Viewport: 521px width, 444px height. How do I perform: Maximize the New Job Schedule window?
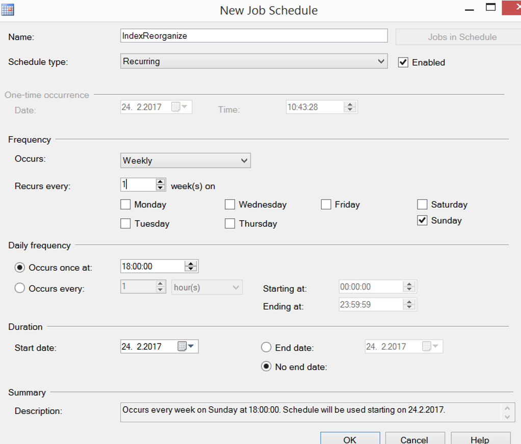pos(490,7)
